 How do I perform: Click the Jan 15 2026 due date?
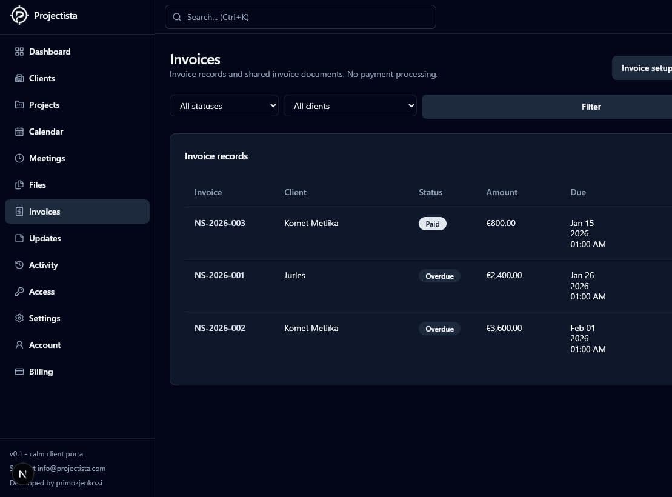tap(588, 234)
